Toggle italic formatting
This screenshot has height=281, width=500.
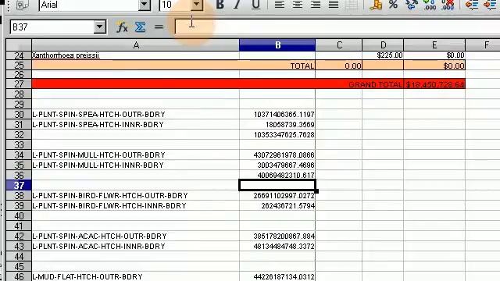tap(237, 5)
